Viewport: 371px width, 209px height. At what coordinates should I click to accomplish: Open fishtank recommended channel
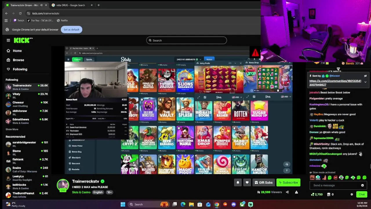[x=27, y=161]
